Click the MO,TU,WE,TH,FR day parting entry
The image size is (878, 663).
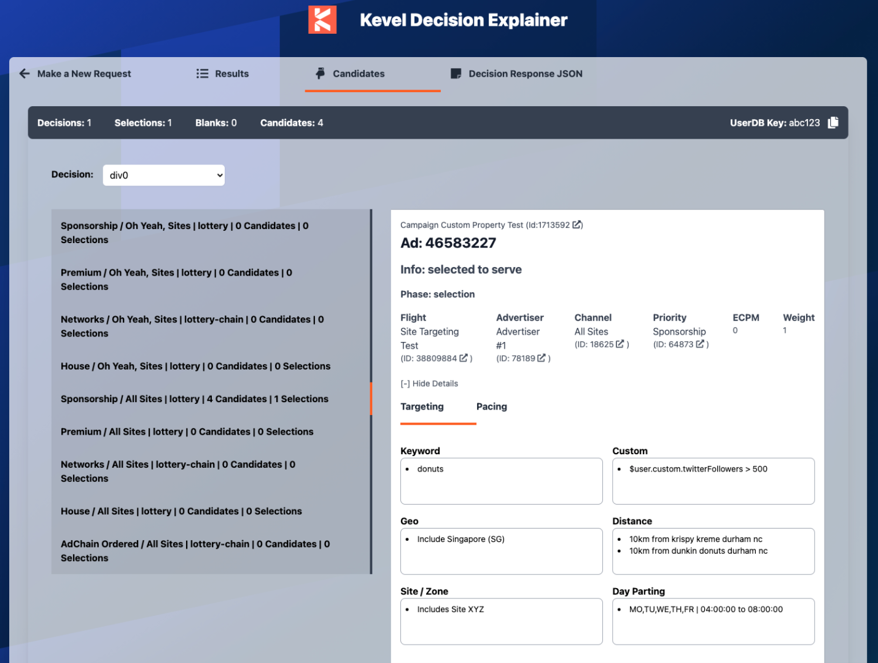[706, 609]
